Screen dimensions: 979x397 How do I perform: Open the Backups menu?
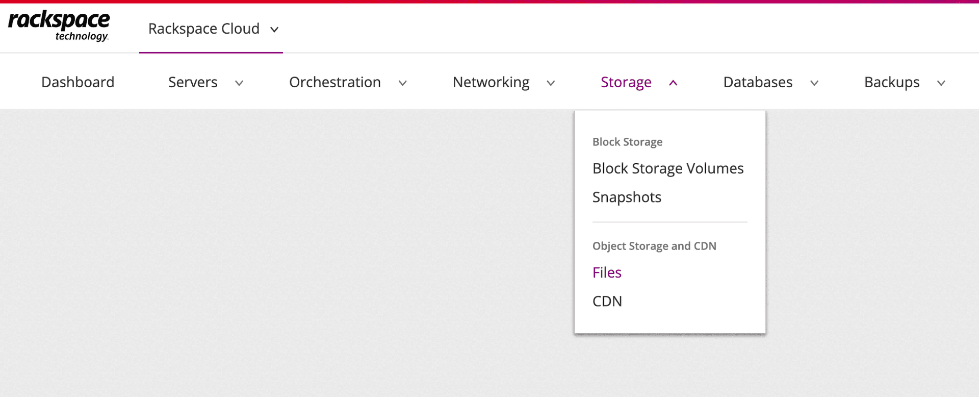[x=892, y=82]
